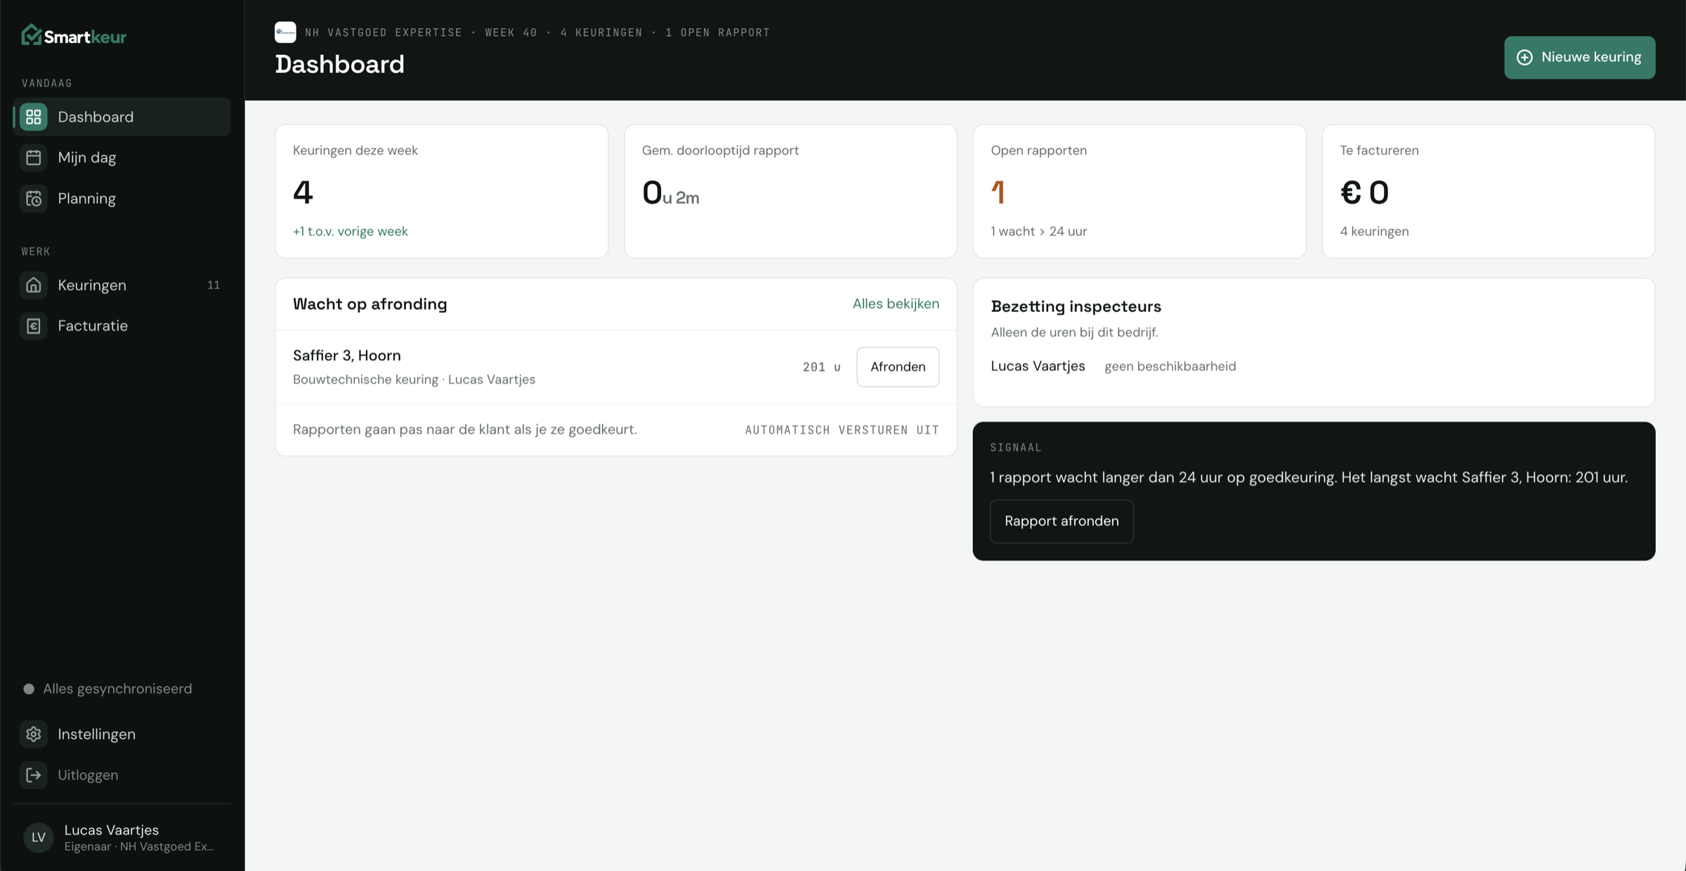Click Afronden for Saffier 3, Hoorn
Image resolution: width=1686 pixels, height=871 pixels.
pos(897,367)
